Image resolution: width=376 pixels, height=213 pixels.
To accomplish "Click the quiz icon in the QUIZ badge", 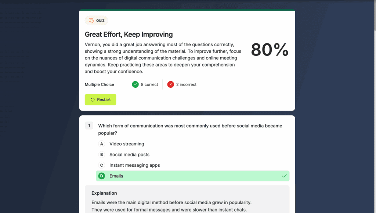I will tap(91, 21).
